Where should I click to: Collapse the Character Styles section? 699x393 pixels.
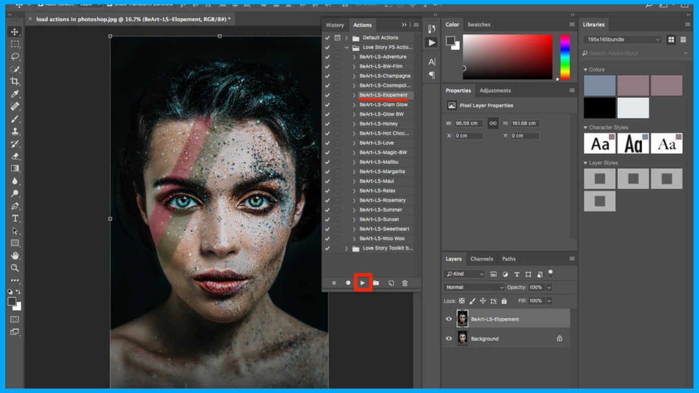click(586, 127)
